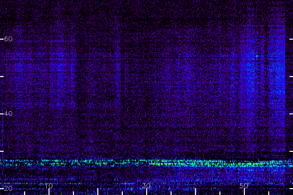This screenshot has width=293, height=195.
Task: Click the 20 frequency axis label
Action: 8,188
